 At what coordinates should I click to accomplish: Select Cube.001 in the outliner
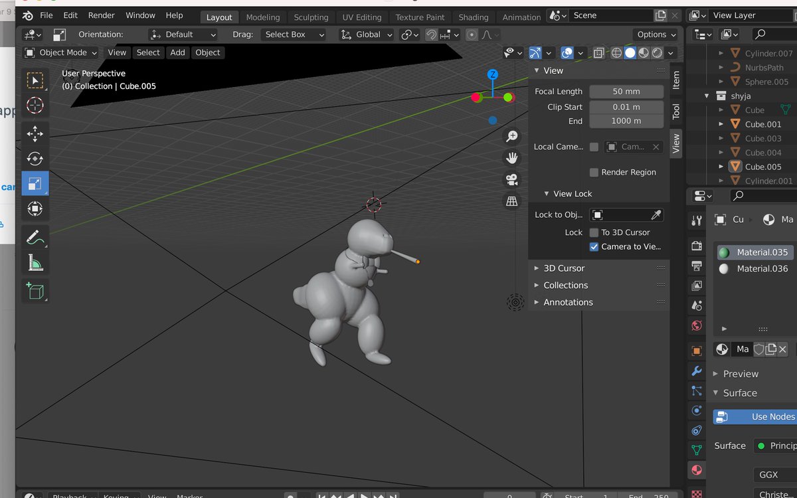click(763, 124)
